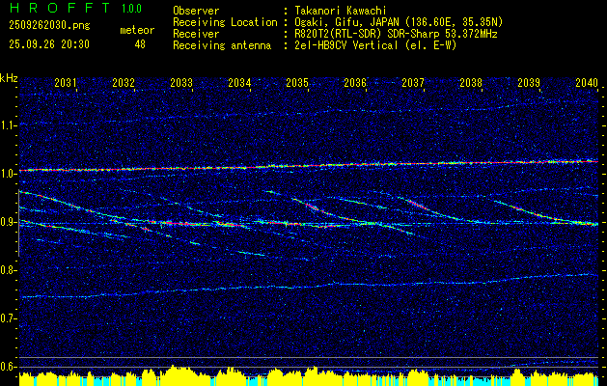Click the 2039 time marker
Screen dimensions: 607x386
529,83
